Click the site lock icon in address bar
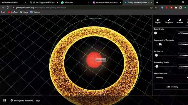 (x=14, y=8)
